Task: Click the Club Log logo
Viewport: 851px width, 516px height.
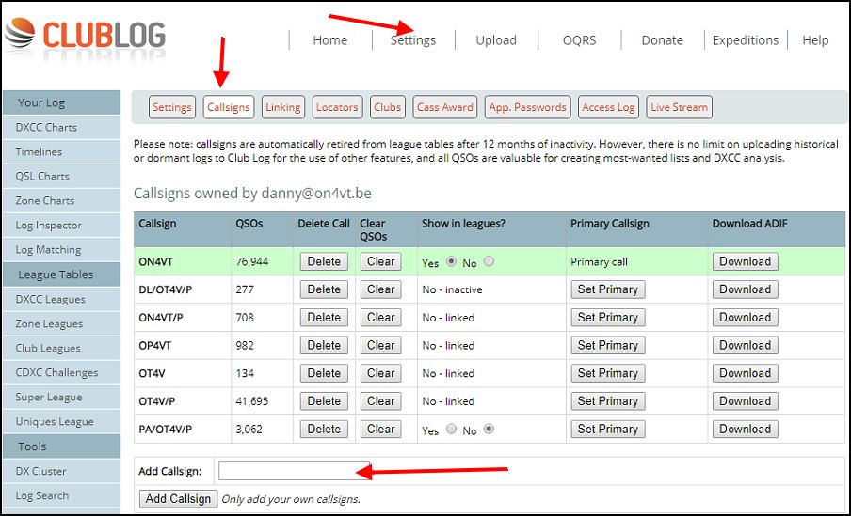Action: tap(86, 35)
